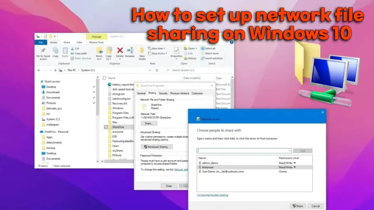The height and width of the screenshot is (210, 374).
Task: Click the History icon in the Open group
Action: click(x=186, y=58)
